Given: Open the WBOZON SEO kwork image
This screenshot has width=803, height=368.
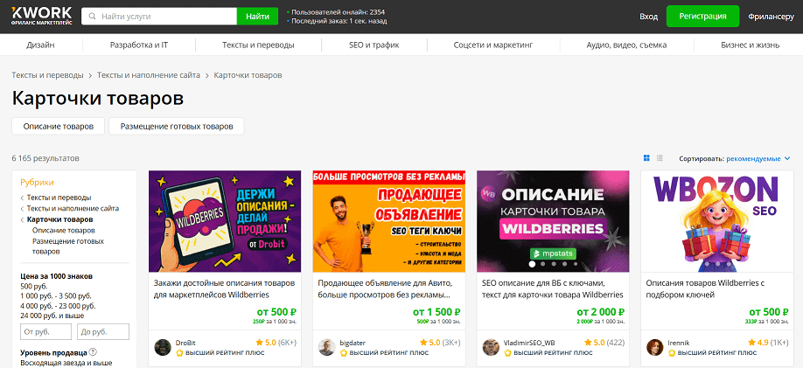Looking at the screenshot, I should [x=717, y=221].
